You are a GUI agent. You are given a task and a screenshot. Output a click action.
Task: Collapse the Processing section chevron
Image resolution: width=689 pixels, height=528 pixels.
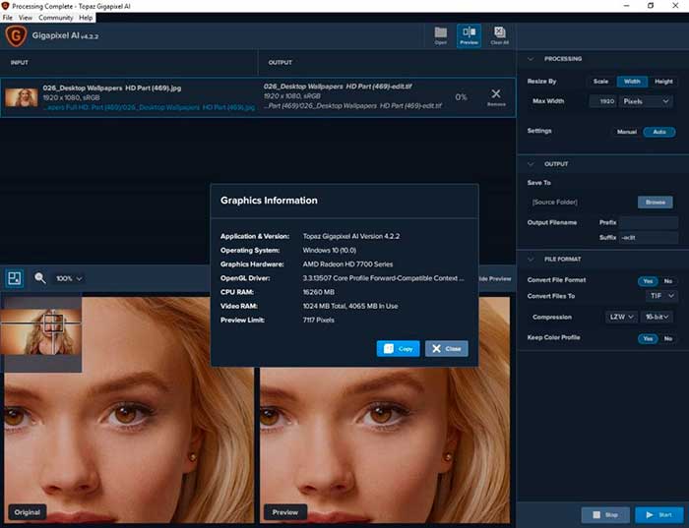(532, 59)
